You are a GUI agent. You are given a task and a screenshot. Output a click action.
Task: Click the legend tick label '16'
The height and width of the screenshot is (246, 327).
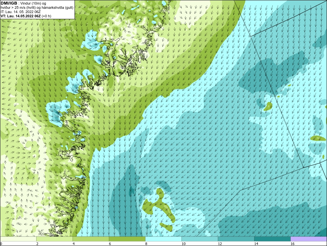click(292, 244)
